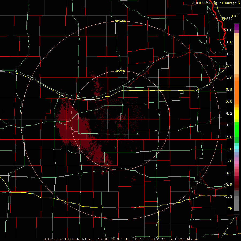Pick the dark orange color bar segment
This screenshot has width=241, height=241.
point(236,92)
